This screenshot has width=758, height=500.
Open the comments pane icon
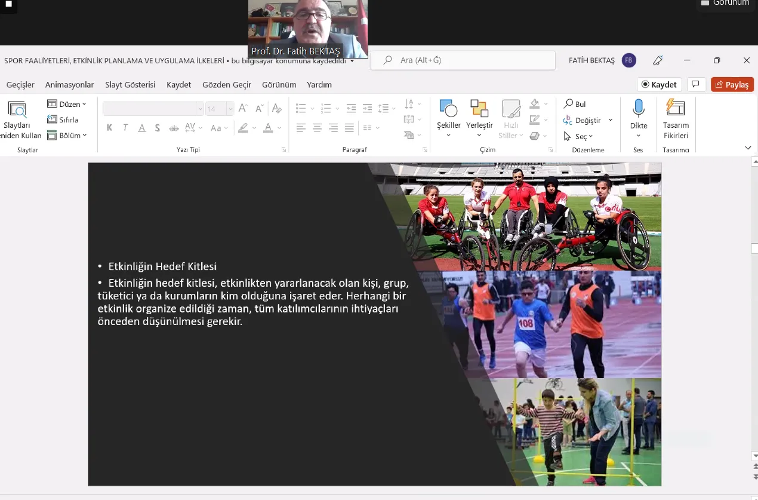point(696,85)
